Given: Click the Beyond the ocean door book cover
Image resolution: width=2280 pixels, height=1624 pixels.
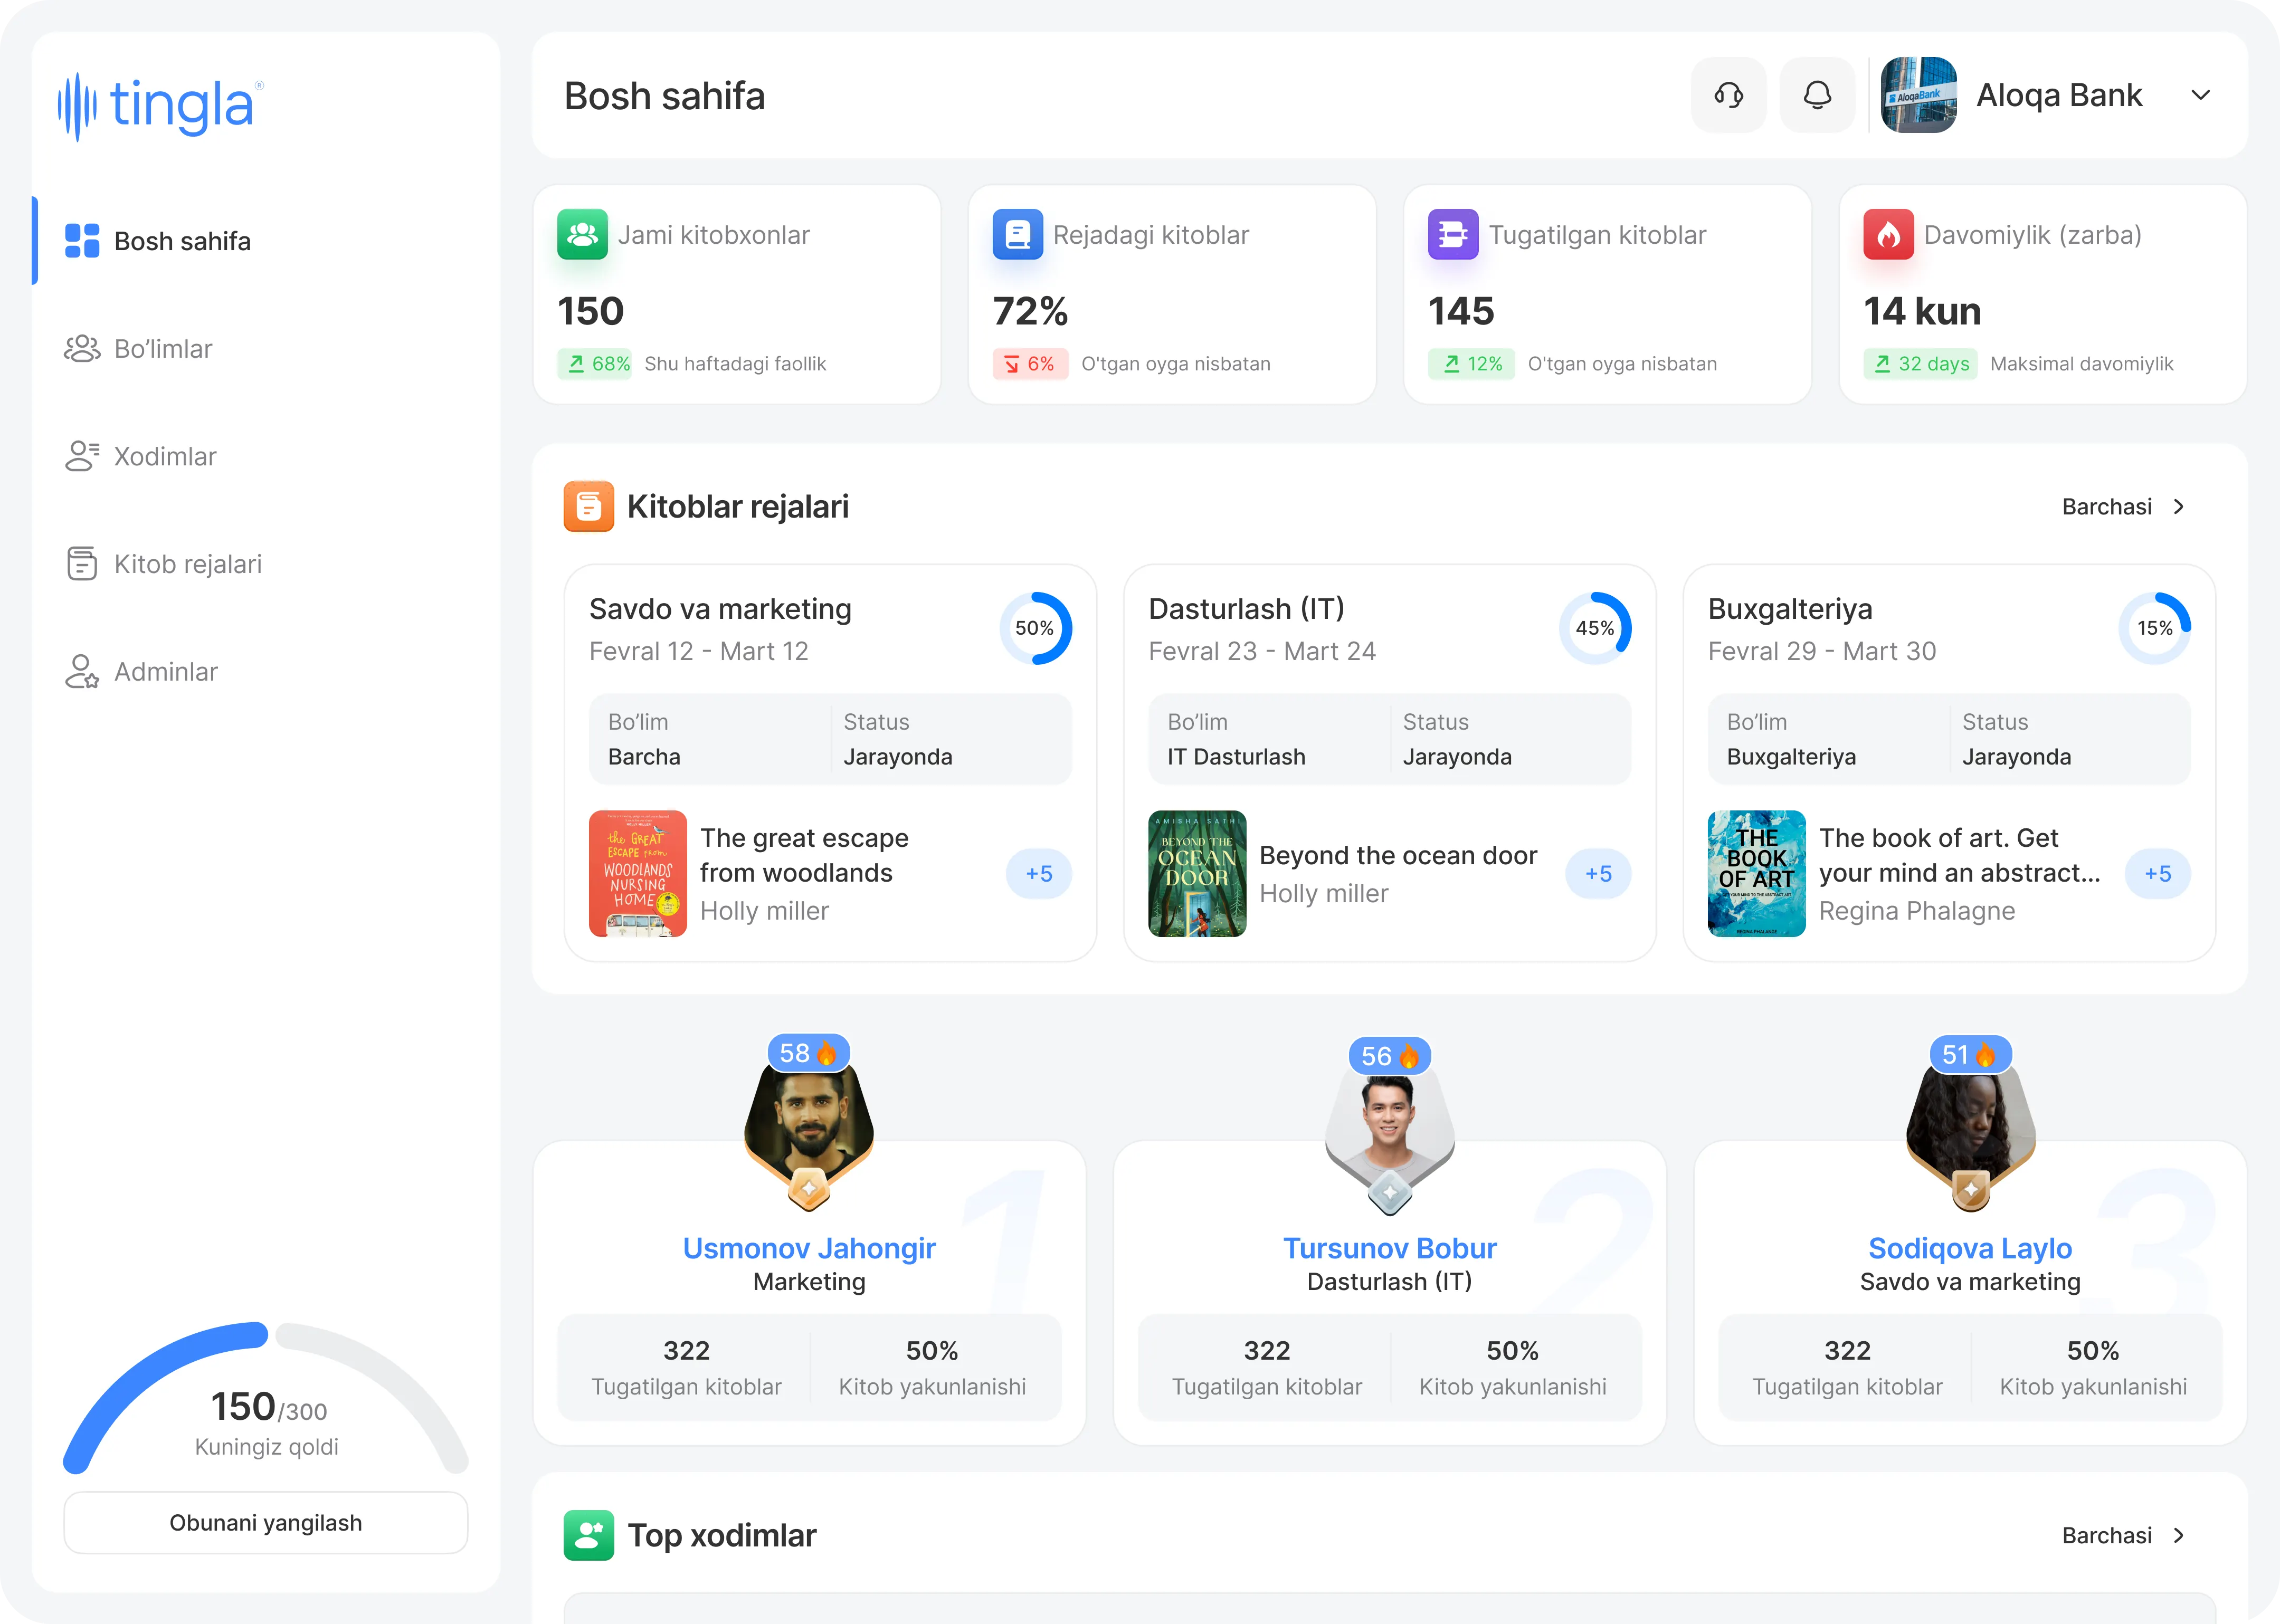Looking at the screenshot, I should coord(1197,873).
